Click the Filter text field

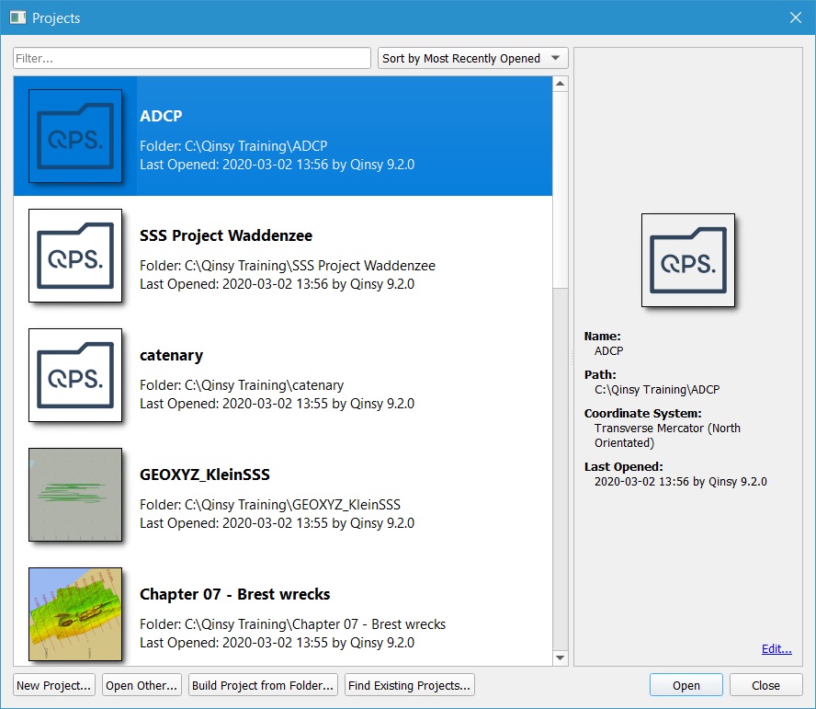click(192, 59)
